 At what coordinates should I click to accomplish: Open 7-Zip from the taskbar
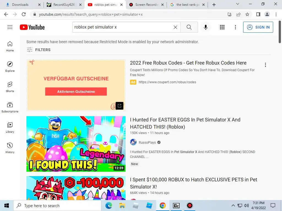coord(176,206)
